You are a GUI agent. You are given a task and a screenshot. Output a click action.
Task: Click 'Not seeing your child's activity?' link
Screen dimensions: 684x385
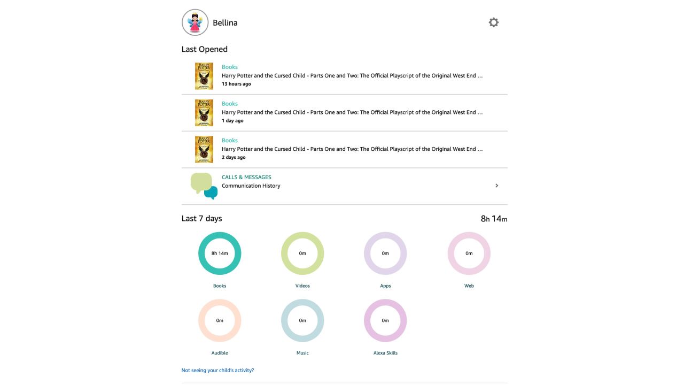[217, 370]
